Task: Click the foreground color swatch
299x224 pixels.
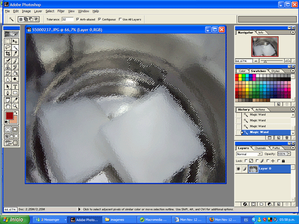Action: (9, 115)
